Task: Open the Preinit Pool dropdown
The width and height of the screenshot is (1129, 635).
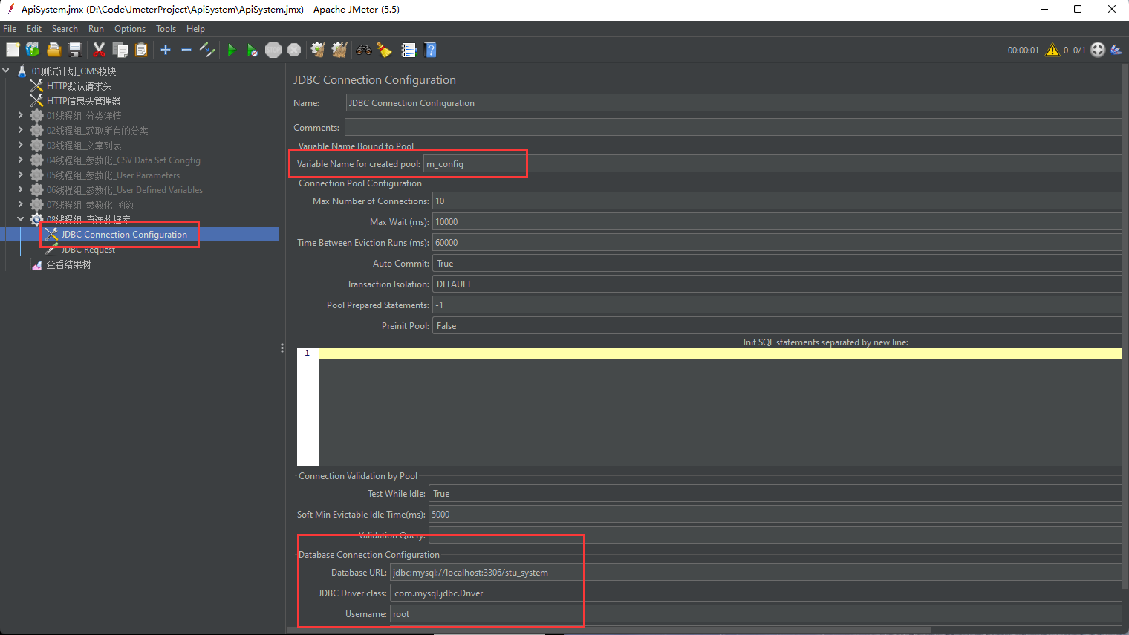Action: point(777,326)
